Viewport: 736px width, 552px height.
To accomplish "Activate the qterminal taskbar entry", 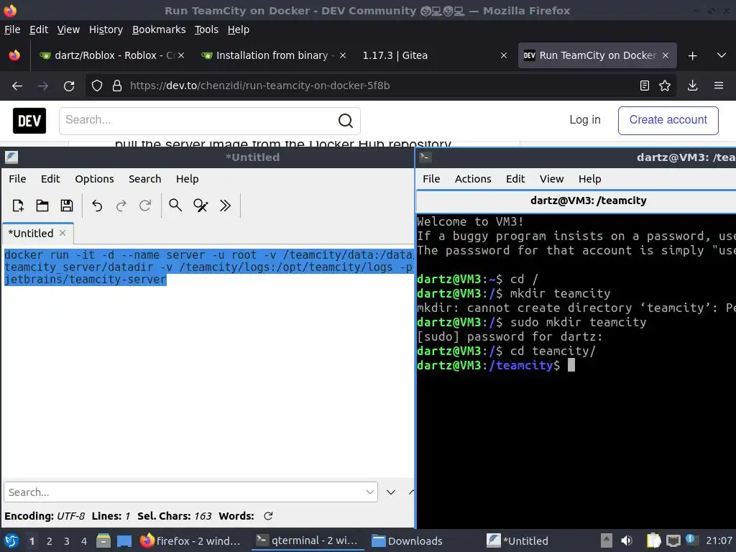I will 308,540.
